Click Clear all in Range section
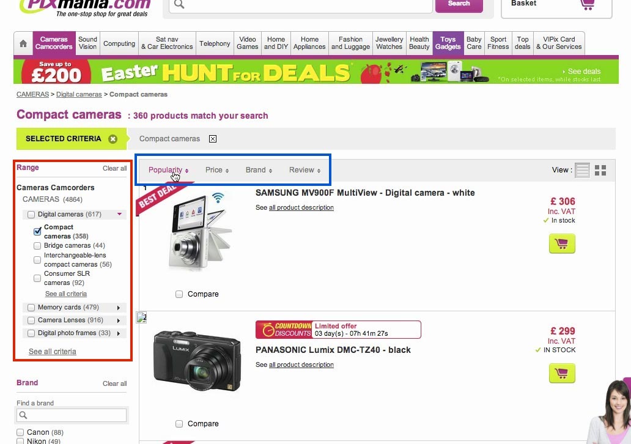This screenshot has width=631, height=444. click(x=115, y=168)
